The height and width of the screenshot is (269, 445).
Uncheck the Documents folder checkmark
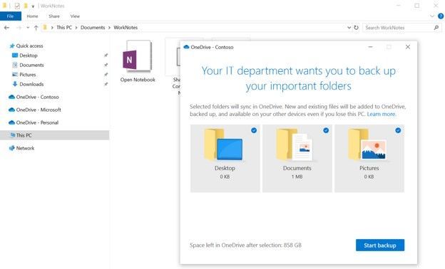(326, 130)
